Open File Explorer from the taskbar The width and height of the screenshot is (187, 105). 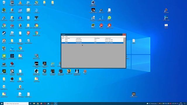pyautogui.click(x=34, y=104)
